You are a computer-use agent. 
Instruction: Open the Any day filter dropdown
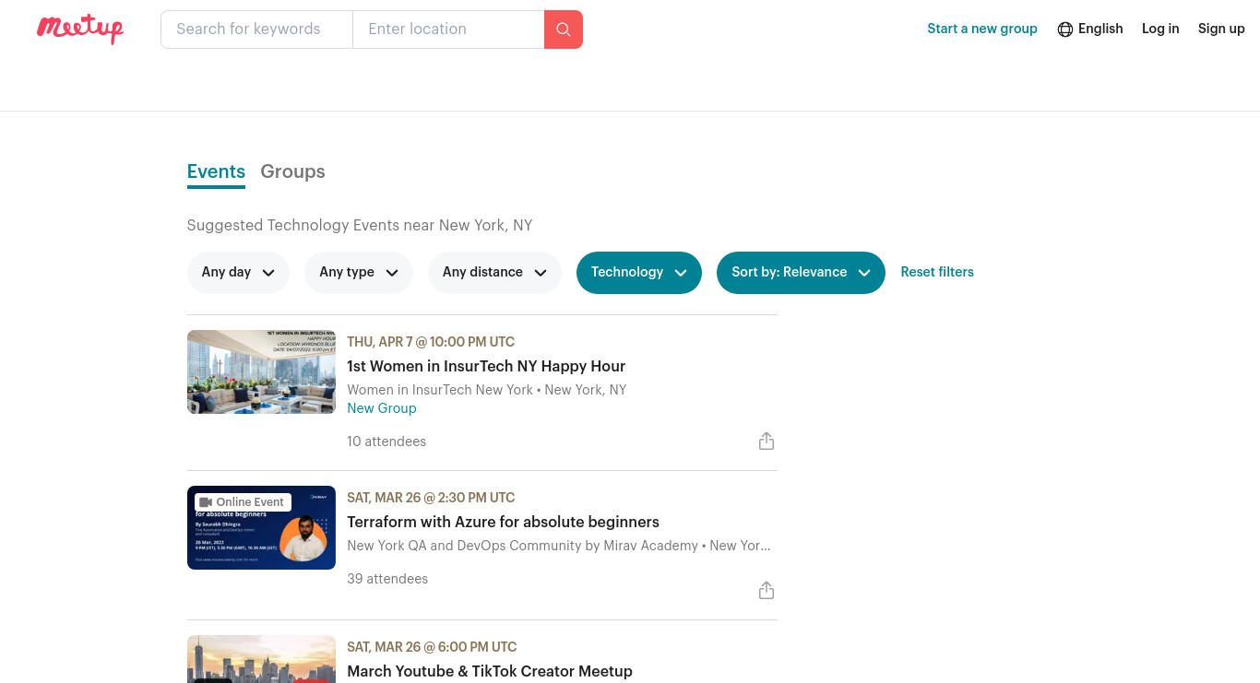(x=238, y=273)
